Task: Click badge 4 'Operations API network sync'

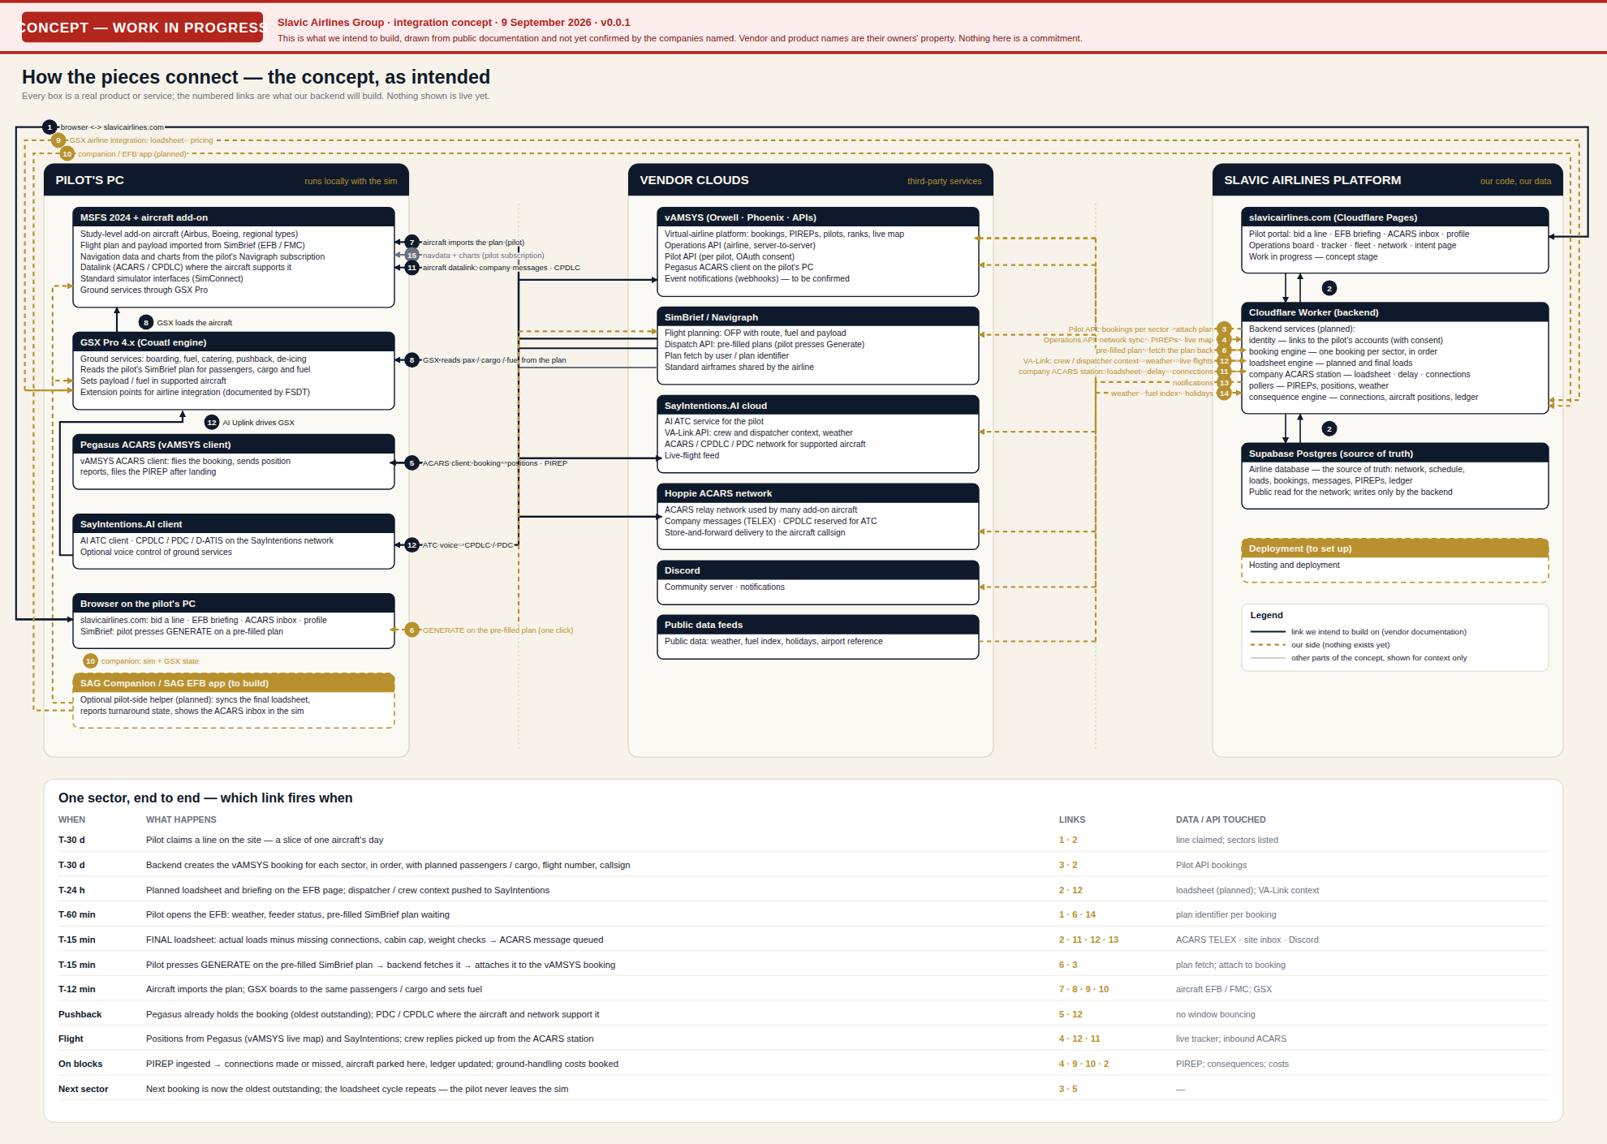Action: (x=1225, y=340)
